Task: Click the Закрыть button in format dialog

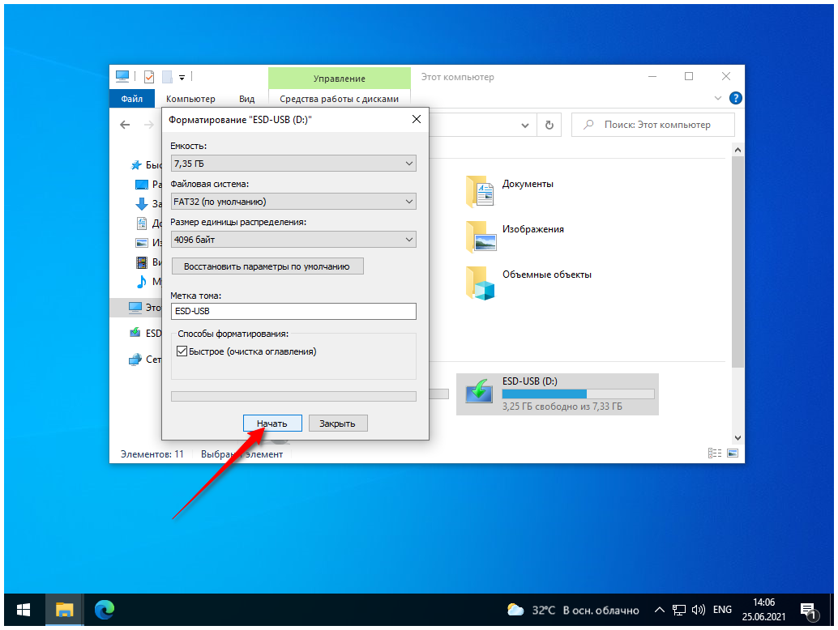Action: (338, 424)
